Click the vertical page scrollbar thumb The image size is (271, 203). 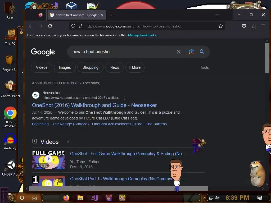(267, 58)
